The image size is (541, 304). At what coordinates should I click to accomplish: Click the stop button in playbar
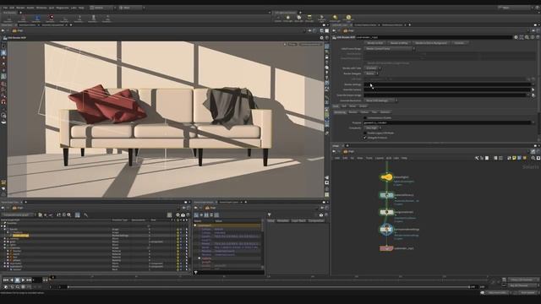tap(17, 280)
